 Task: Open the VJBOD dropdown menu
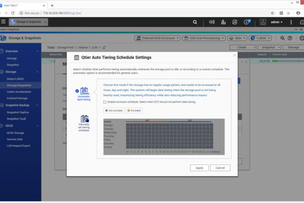tap(260, 38)
